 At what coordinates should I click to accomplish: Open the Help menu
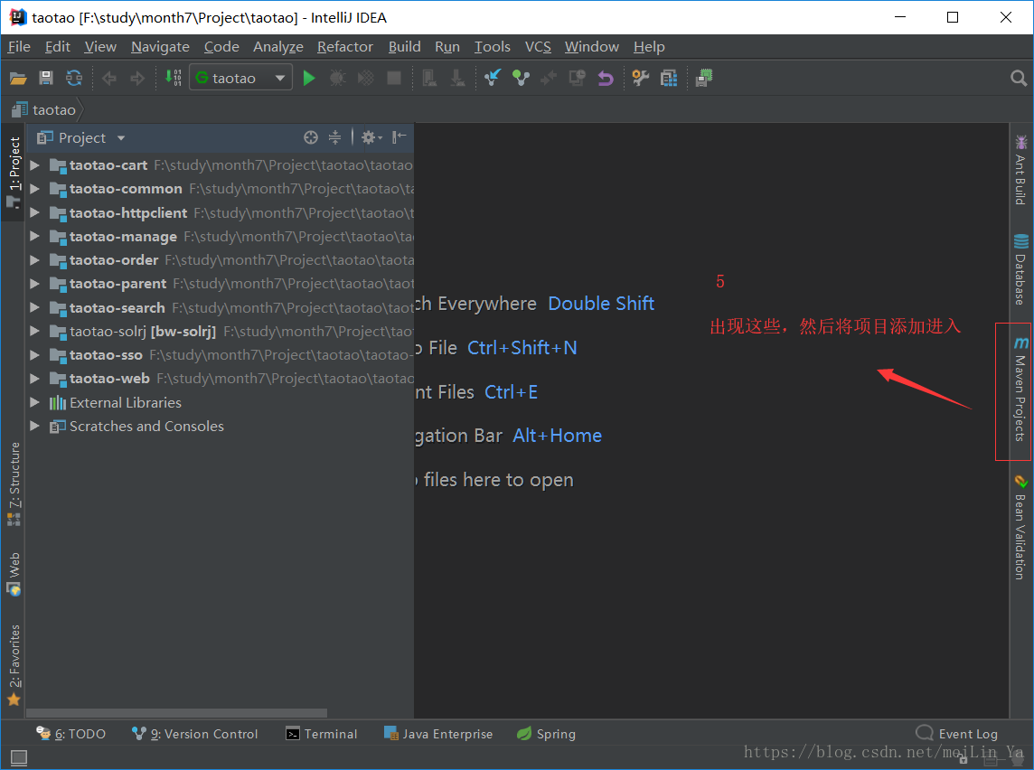click(x=649, y=47)
